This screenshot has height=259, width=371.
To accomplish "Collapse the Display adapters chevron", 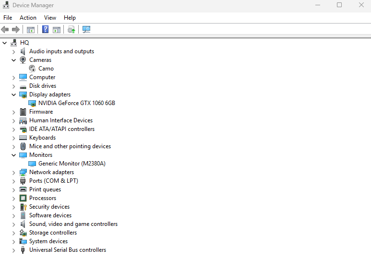I will [x=14, y=94].
